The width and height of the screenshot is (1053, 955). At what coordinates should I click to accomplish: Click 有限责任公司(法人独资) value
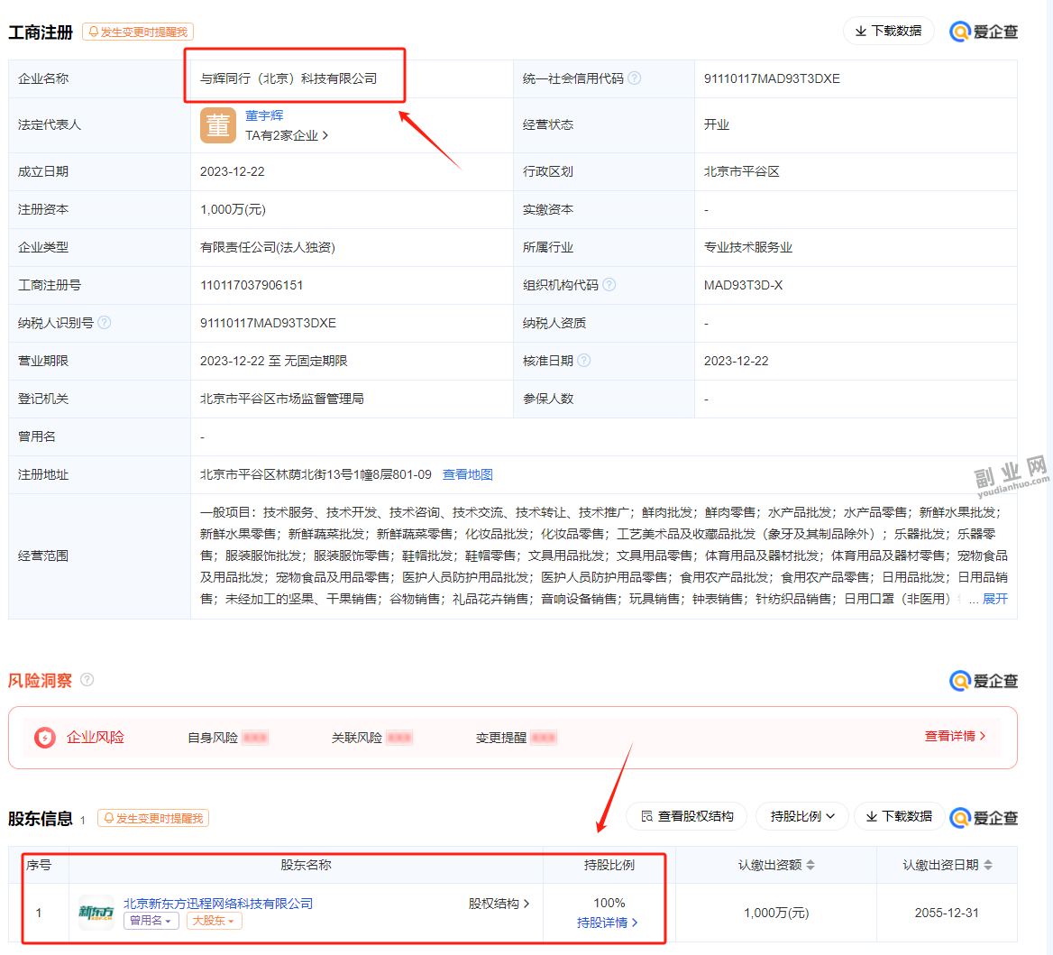[x=267, y=247]
